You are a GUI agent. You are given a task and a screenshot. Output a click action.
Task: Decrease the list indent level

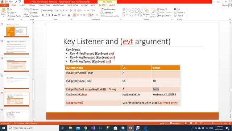tap(85, 11)
